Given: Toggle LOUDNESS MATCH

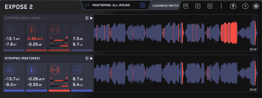Looking at the screenshot, I should [165, 6].
